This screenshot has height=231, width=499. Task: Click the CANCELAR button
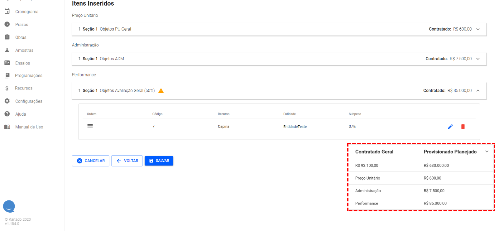coord(91,161)
